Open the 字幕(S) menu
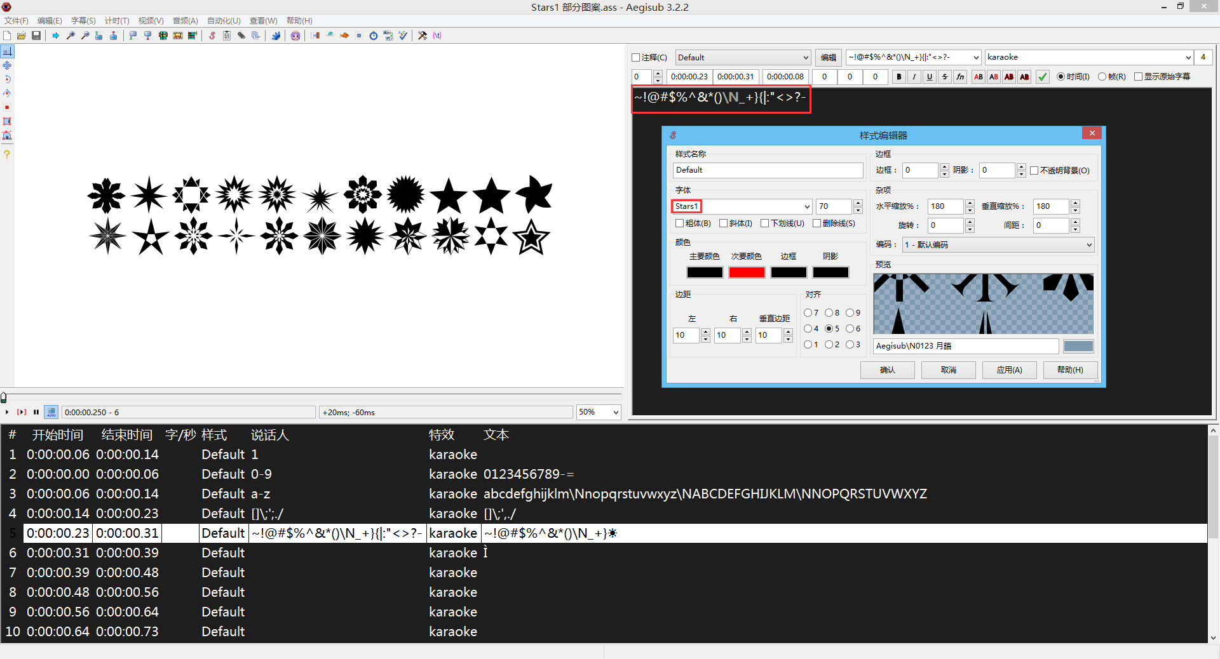This screenshot has height=659, width=1220. 83,21
